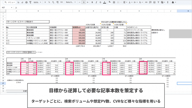Select column A header

(17, 11)
